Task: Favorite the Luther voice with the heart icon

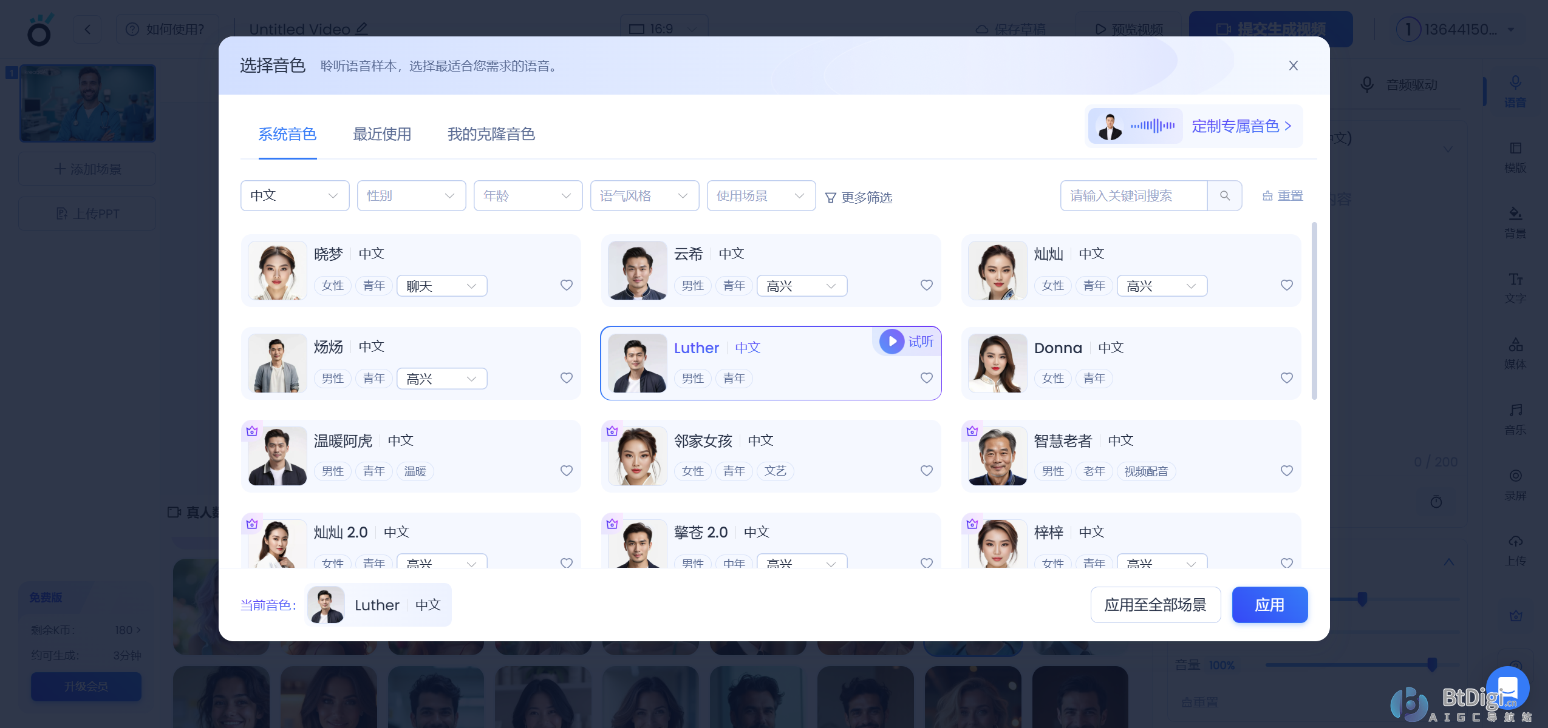Action: point(927,378)
